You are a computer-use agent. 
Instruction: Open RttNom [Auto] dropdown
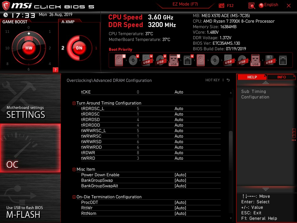pyautogui.click(x=180, y=213)
